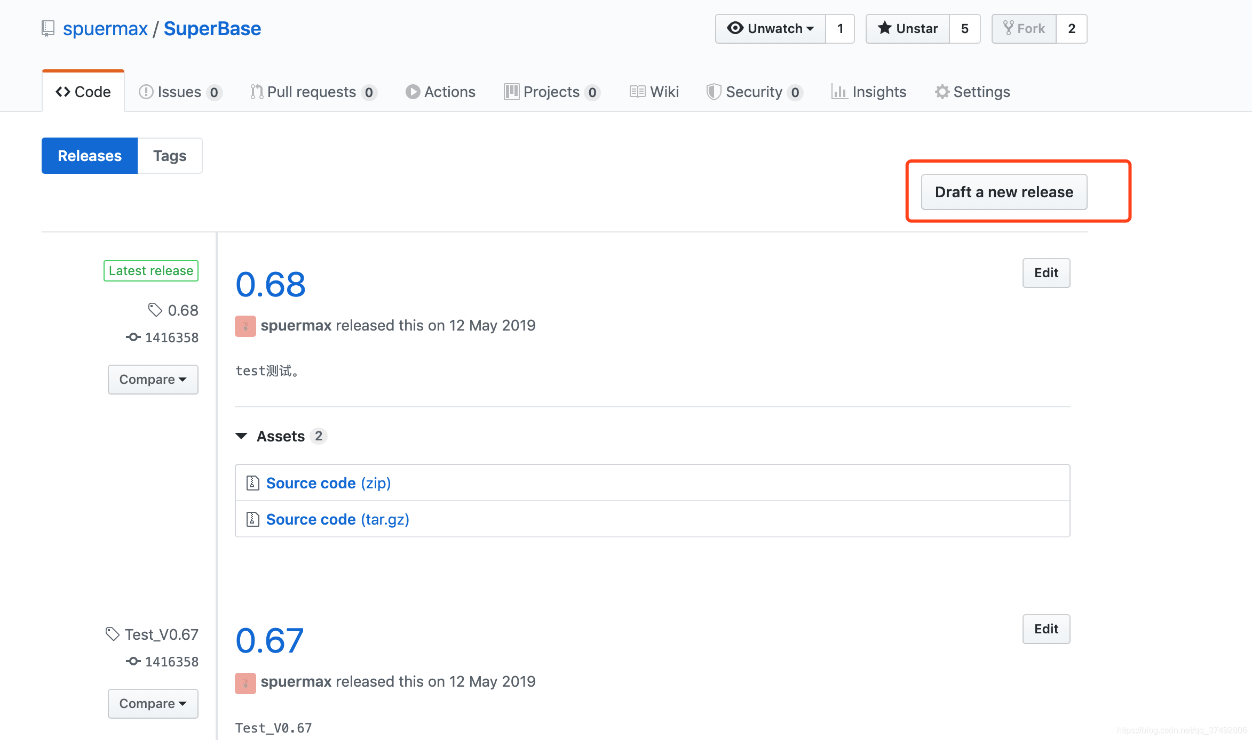Open the Compare dropdown for Test_V0.67

tap(153, 703)
